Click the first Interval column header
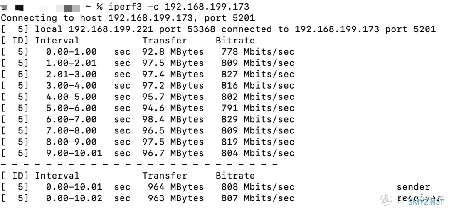This screenshot has height=210, width=449. [57, 41]
